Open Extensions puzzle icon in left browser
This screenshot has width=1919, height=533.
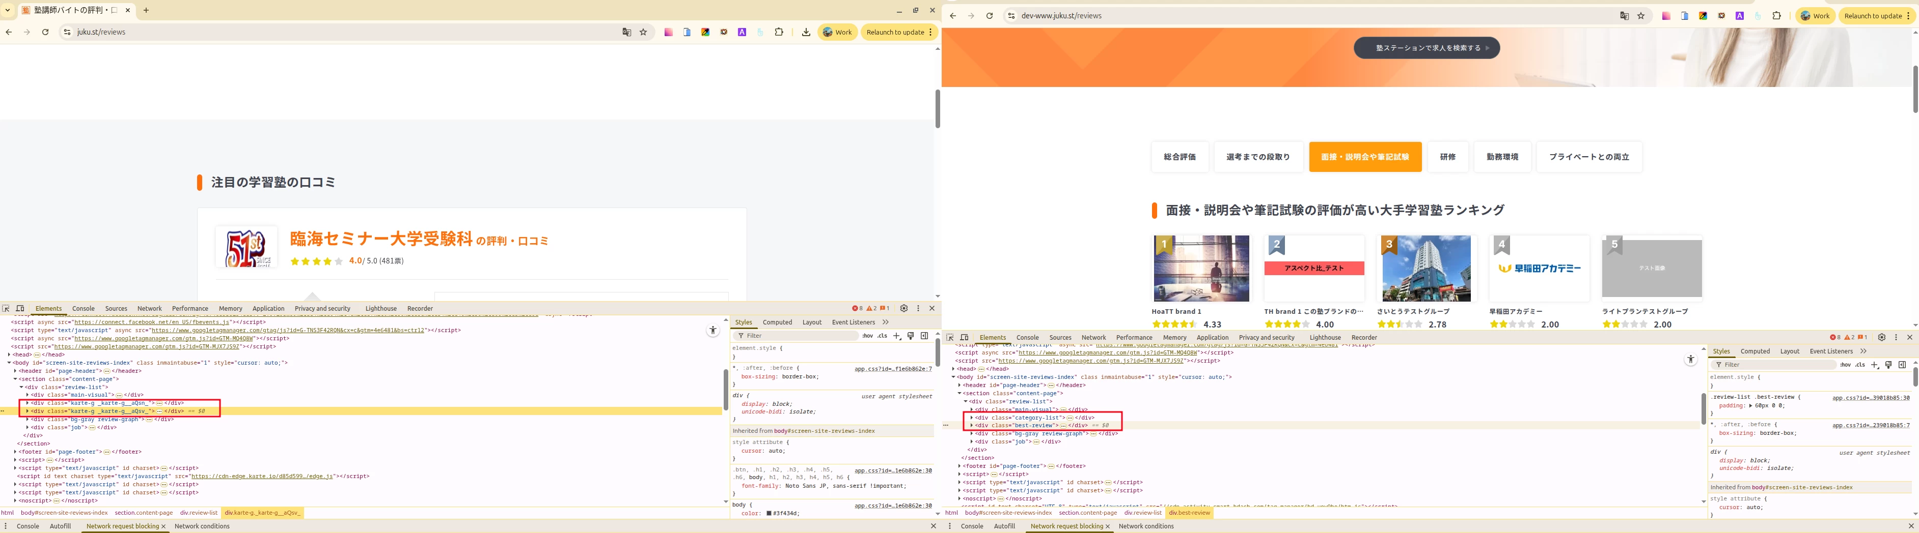779,32
